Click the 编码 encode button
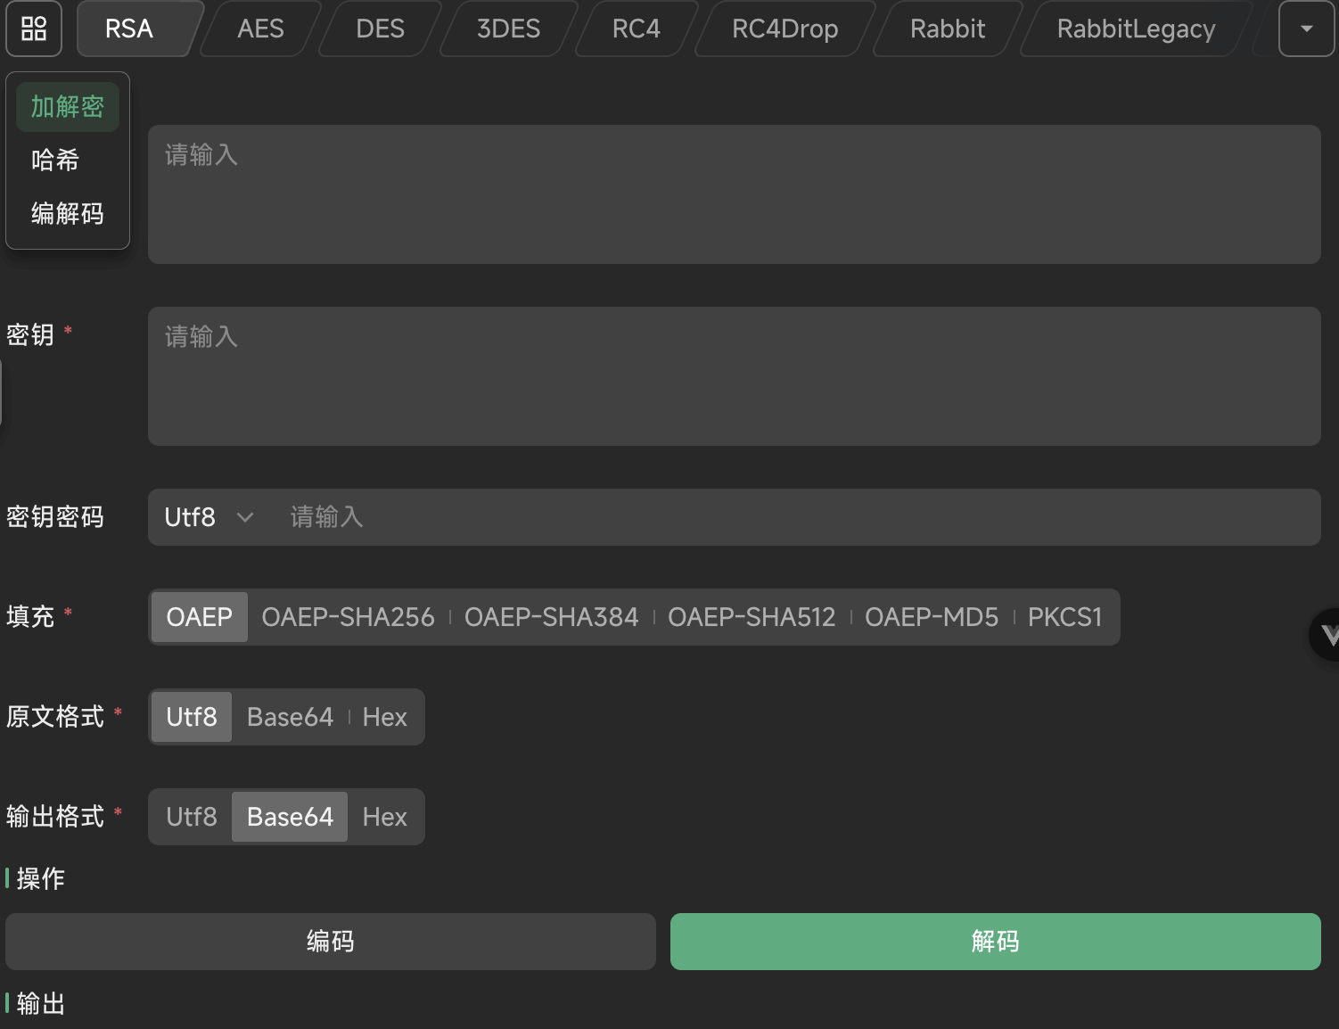 coord(330,941)
